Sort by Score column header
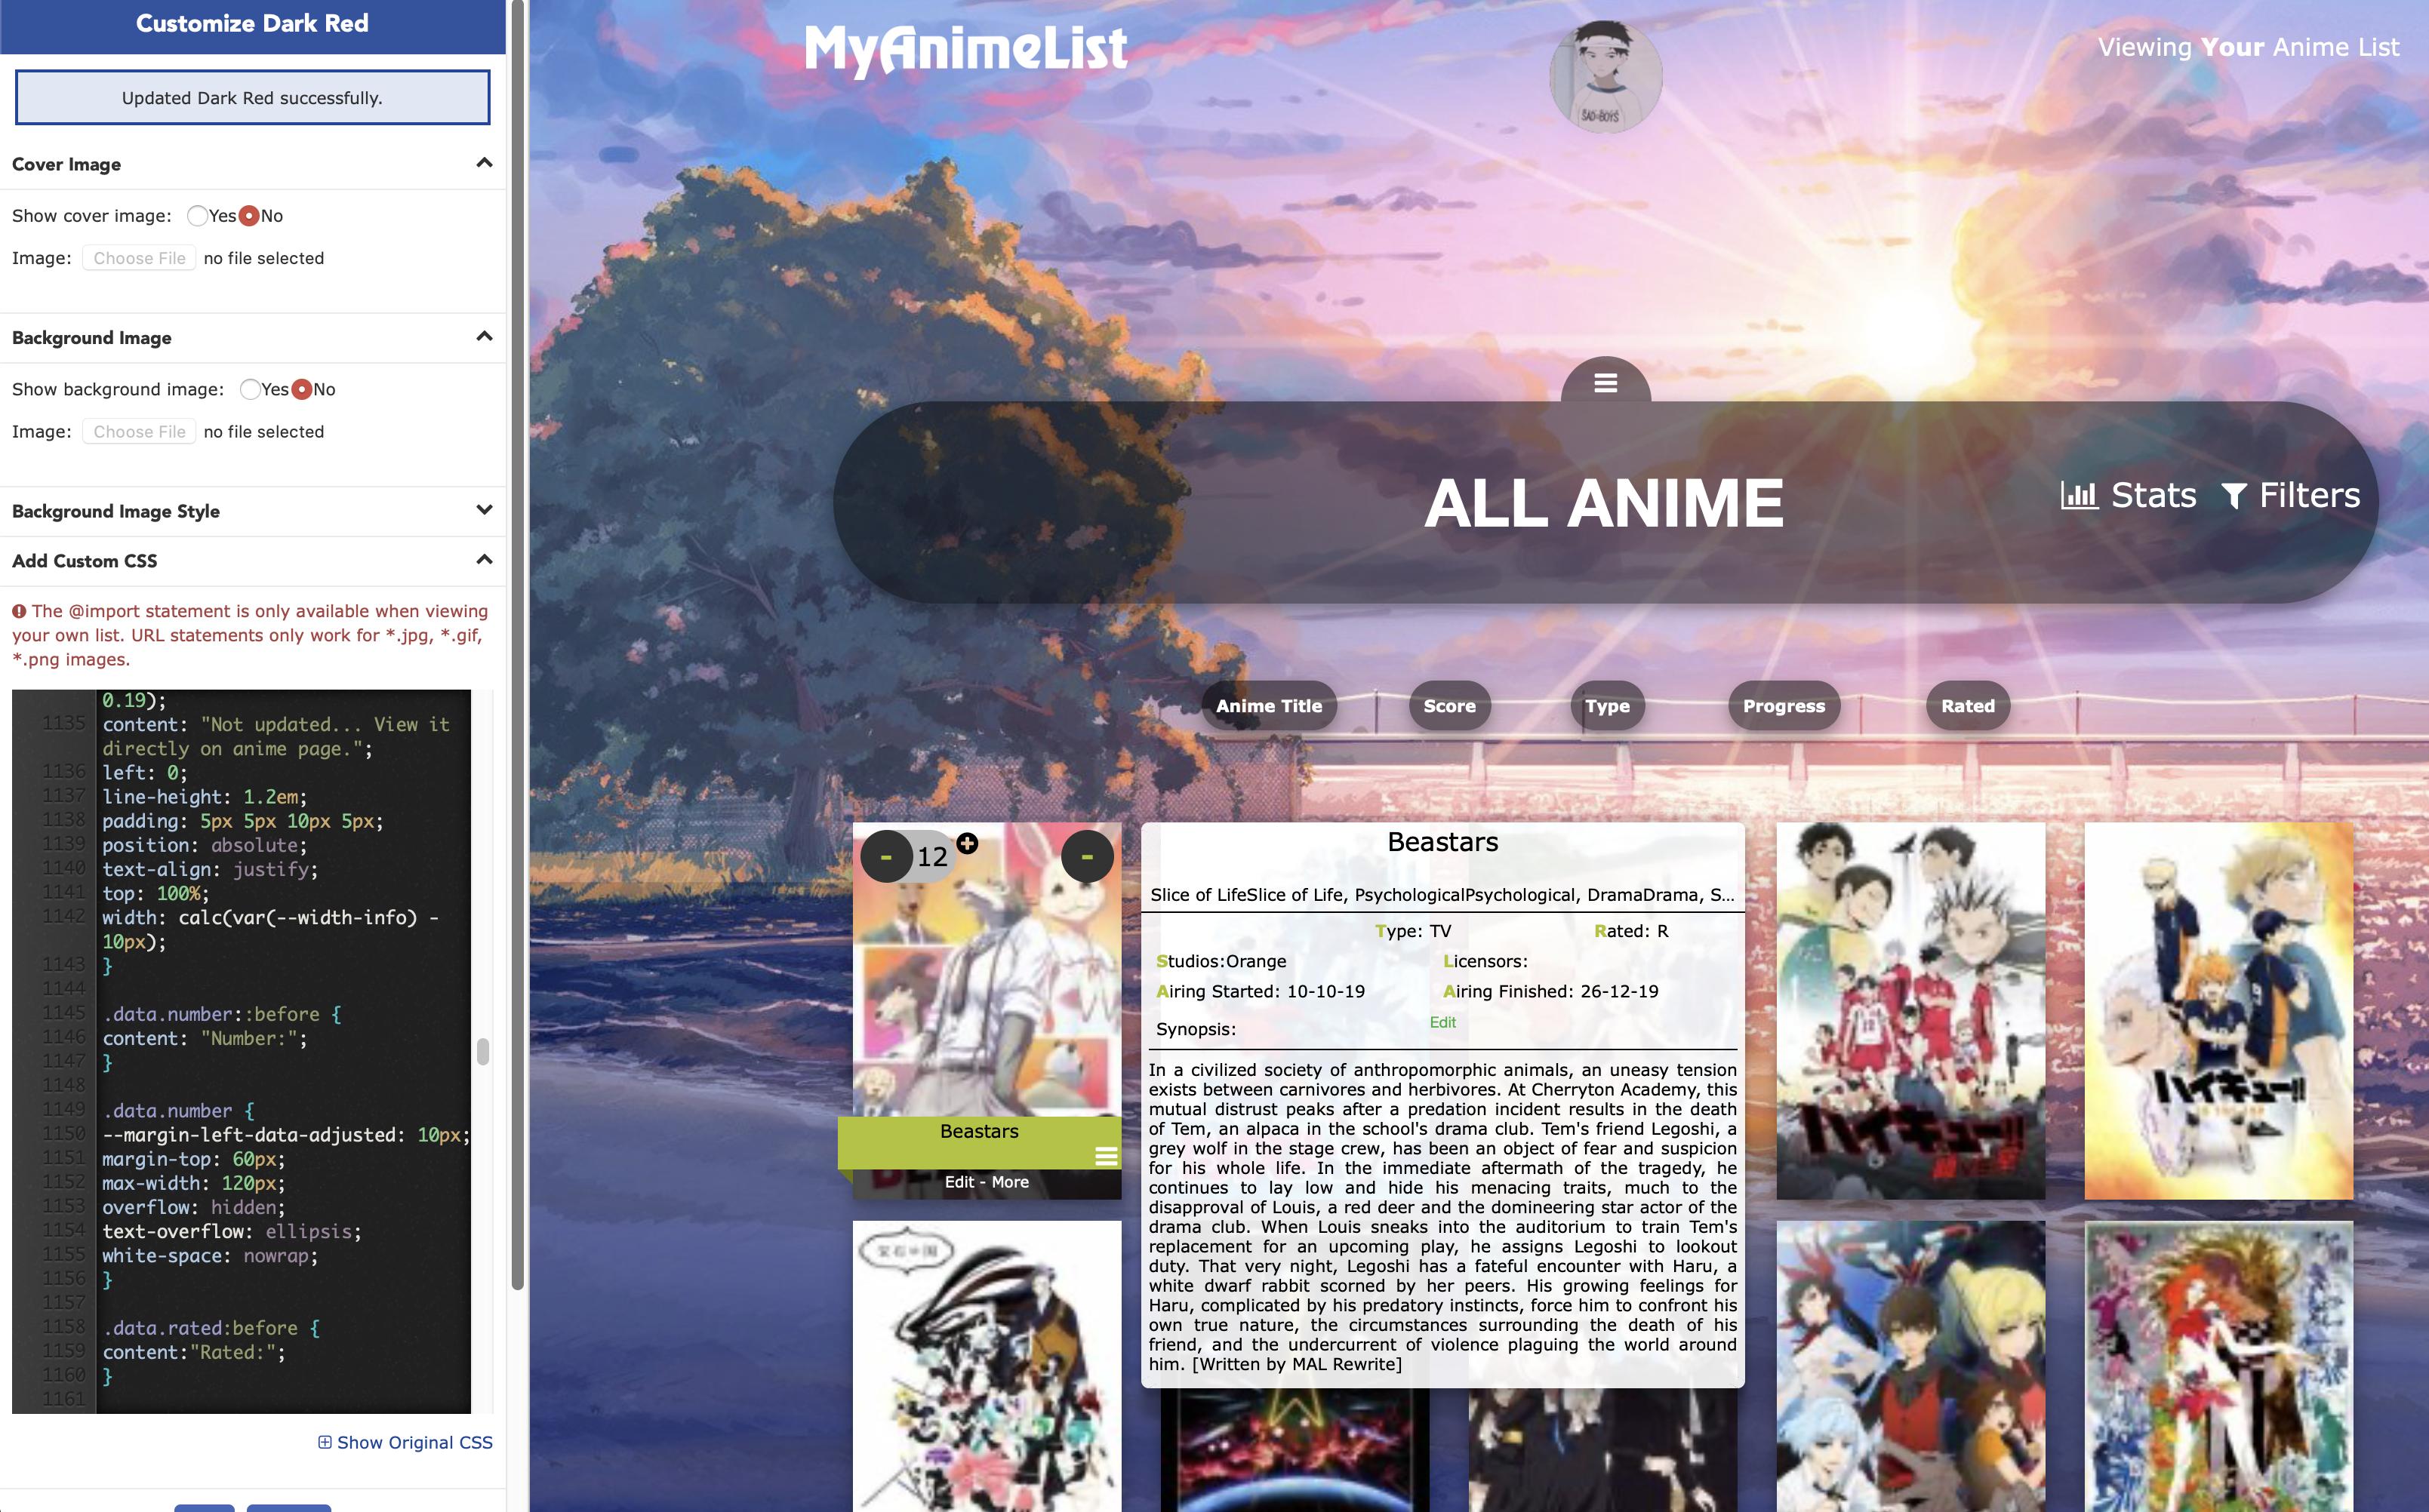Viewport: 2429px width, 1512px height. click(1448, 706)
